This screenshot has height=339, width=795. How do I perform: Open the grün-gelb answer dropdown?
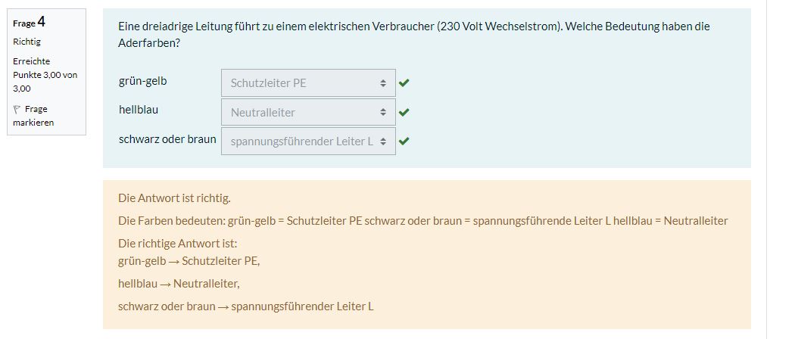[308, 83]
